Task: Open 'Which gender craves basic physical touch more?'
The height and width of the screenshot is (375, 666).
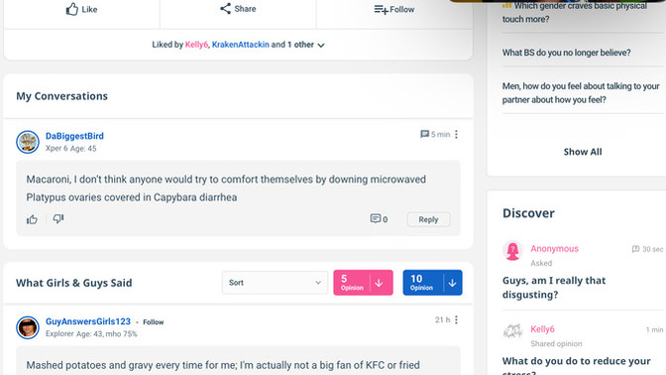Action: pyautogui.click(x=575, y=12)
